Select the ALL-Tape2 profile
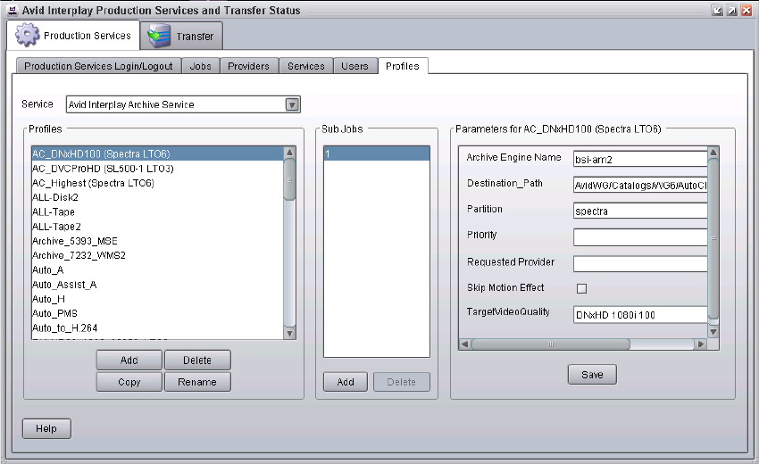The height and width of the screenshot is (464, 759). [157, 227]
